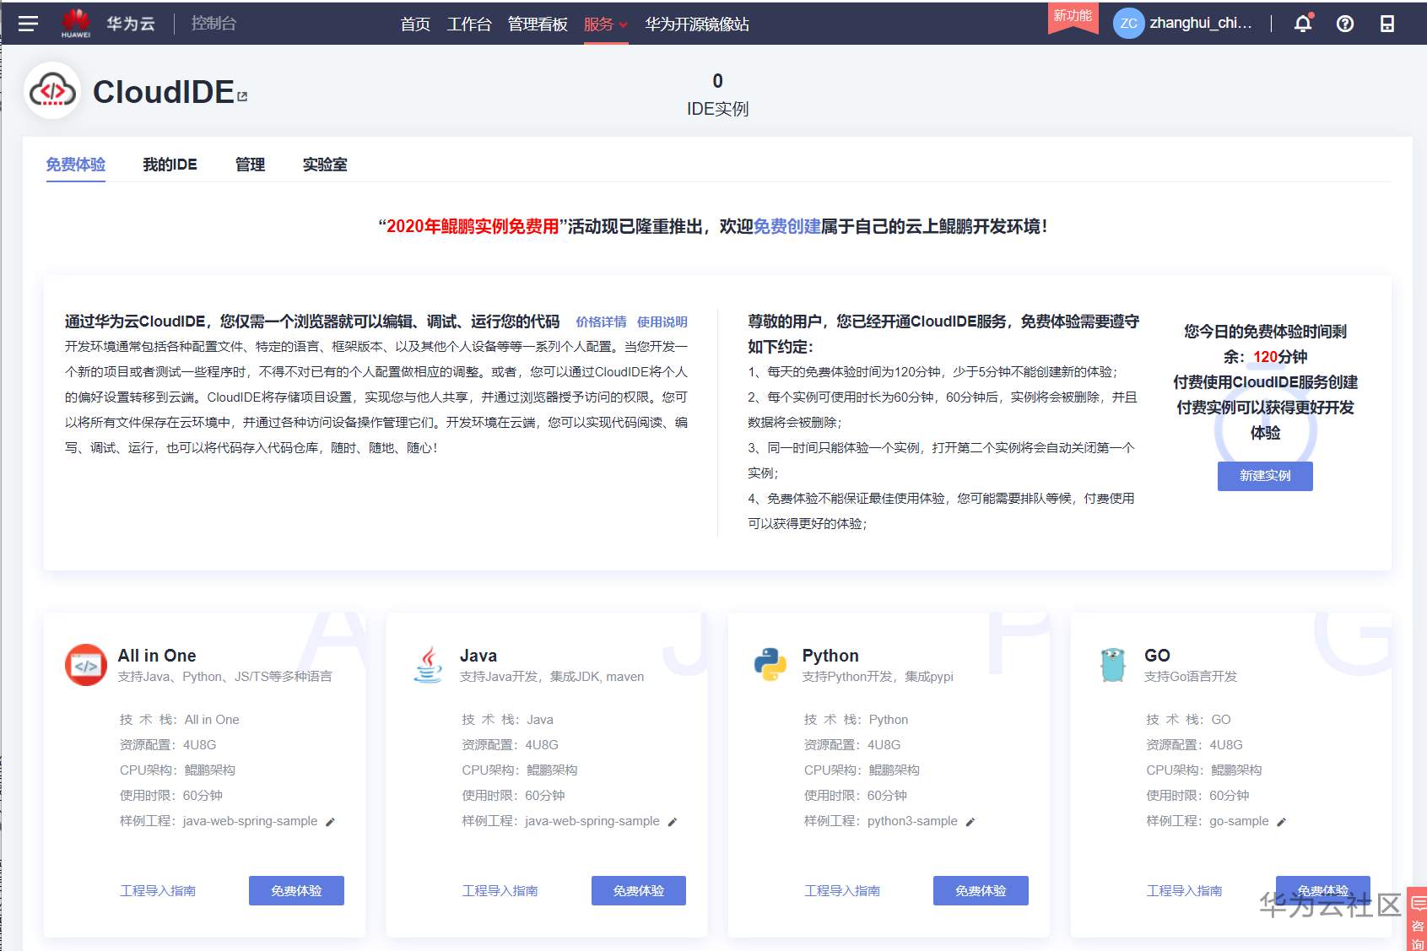Click the mobile app icon in header
The width and height of the screenshot is (1427, 951).
[x=1387, y=24]
